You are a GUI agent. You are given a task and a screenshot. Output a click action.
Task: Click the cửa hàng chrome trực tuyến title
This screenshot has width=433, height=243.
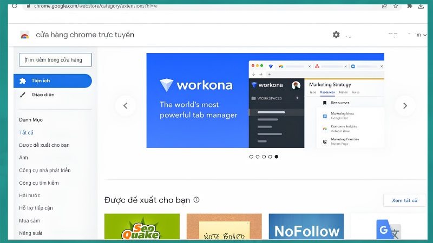point(85,35)
